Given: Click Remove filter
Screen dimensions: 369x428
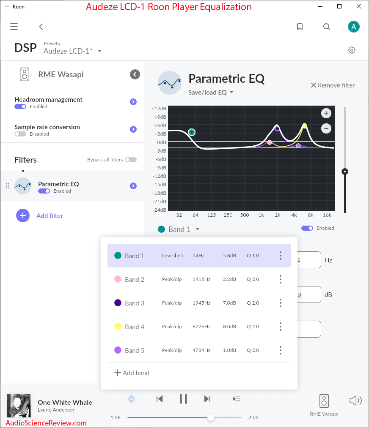Looking at the screenshot, I should [333, 85].
